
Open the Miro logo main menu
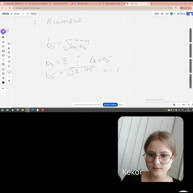5,14
